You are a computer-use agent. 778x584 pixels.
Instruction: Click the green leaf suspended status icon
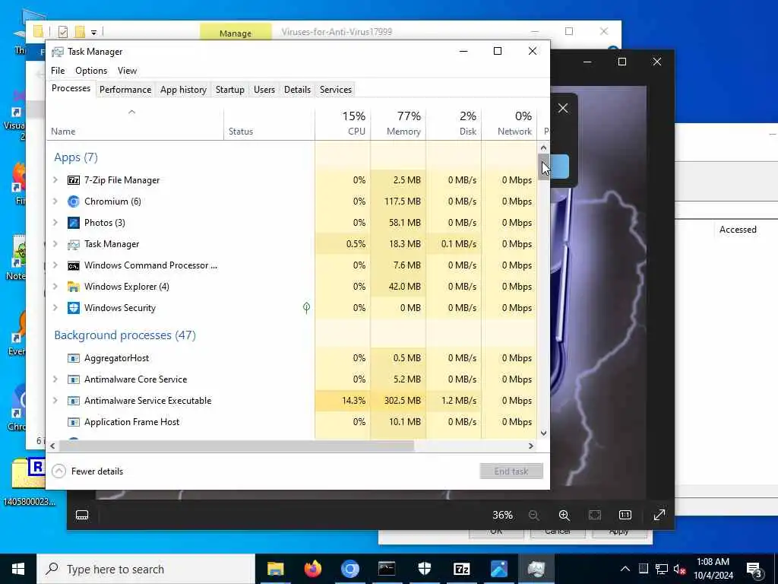[307, 308]
